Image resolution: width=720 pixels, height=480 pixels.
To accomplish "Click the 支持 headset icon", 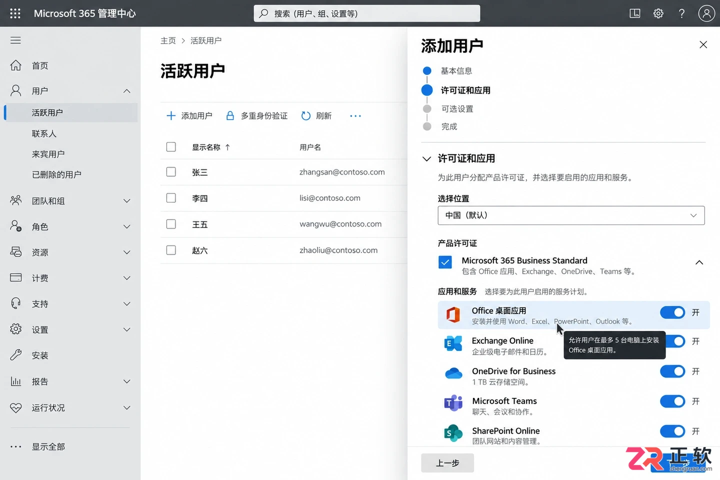I will click(x=16, y=303).
